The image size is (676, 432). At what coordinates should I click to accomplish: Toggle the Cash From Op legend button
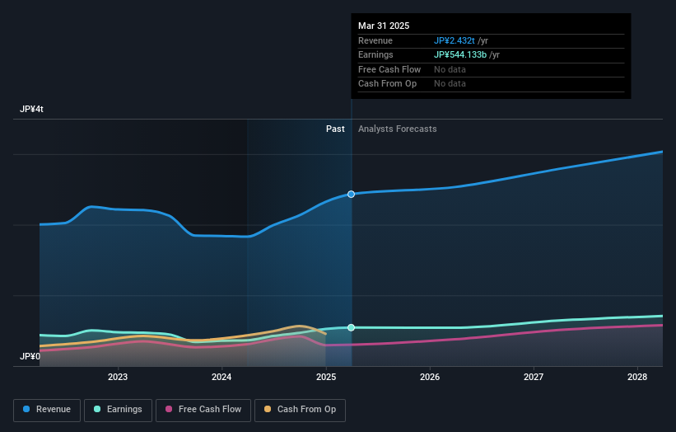click(300, 410)
